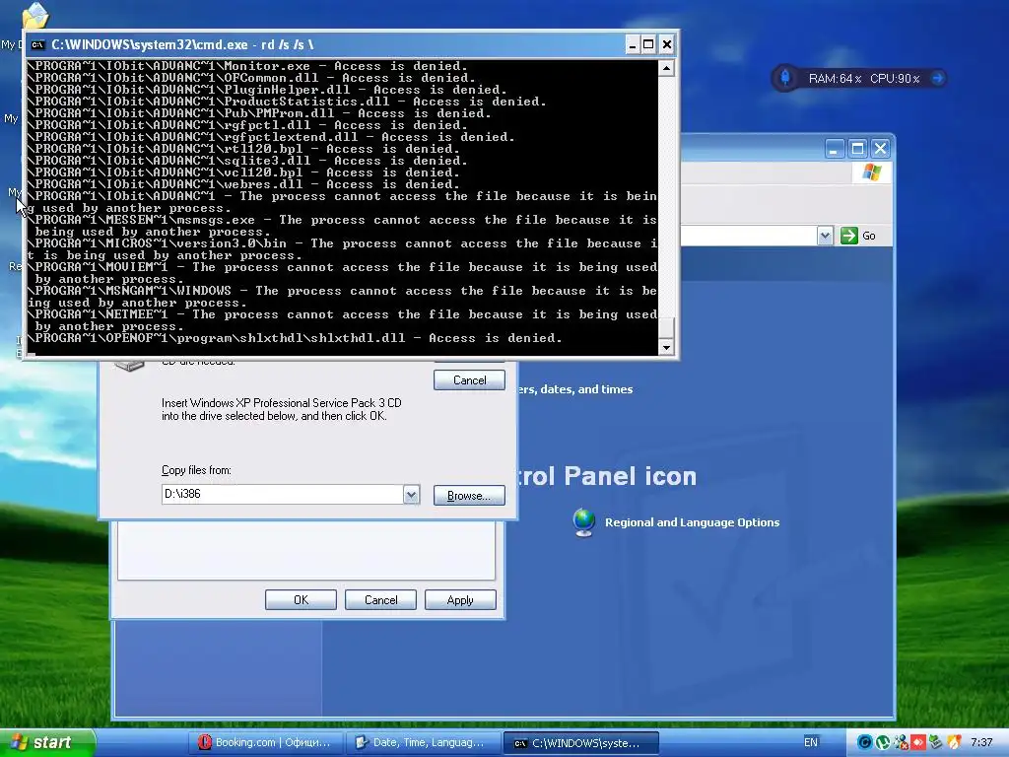Click Cancel beside the Apply button
The height and width of the screenshot is (757, 1009).
(x=380, y=600)
